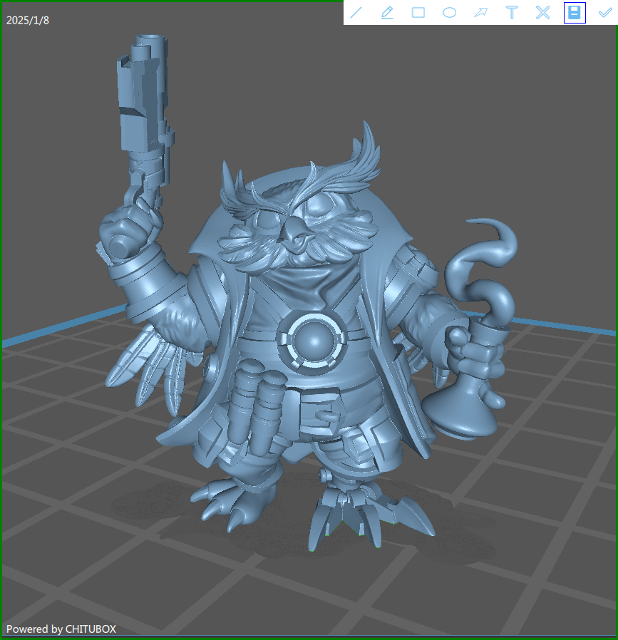The height and width of the screenshot is (640, 618).
Task: Click the gun held by the owl
Action: [x=145, y=114]
